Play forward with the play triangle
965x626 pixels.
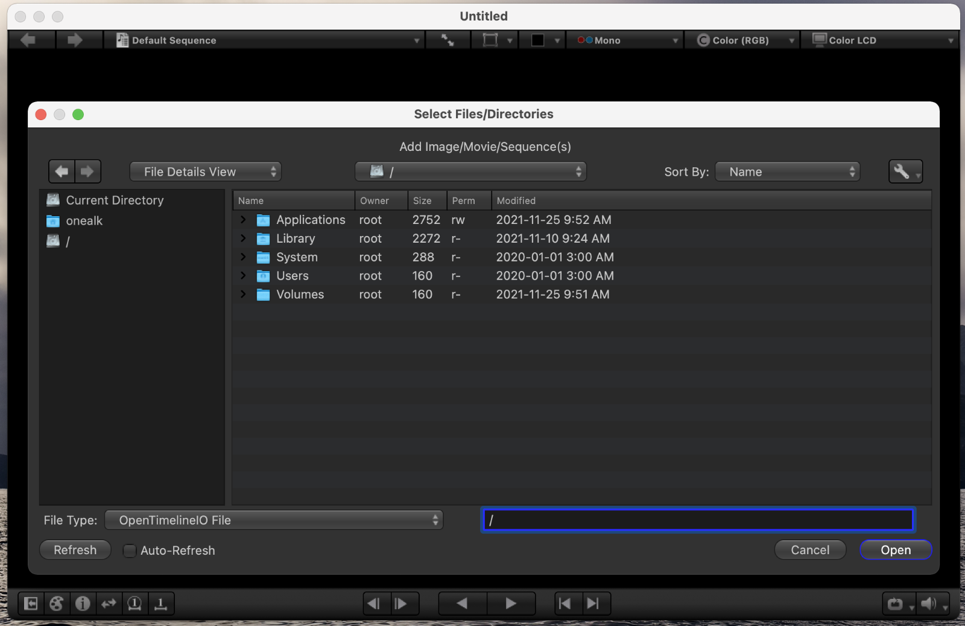click(511, 603)
